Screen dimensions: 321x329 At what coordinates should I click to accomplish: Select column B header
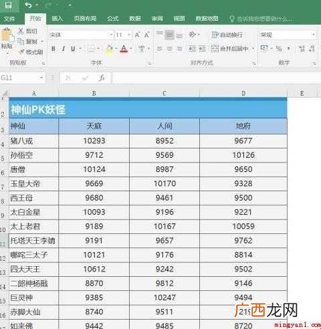coord(94,94)
